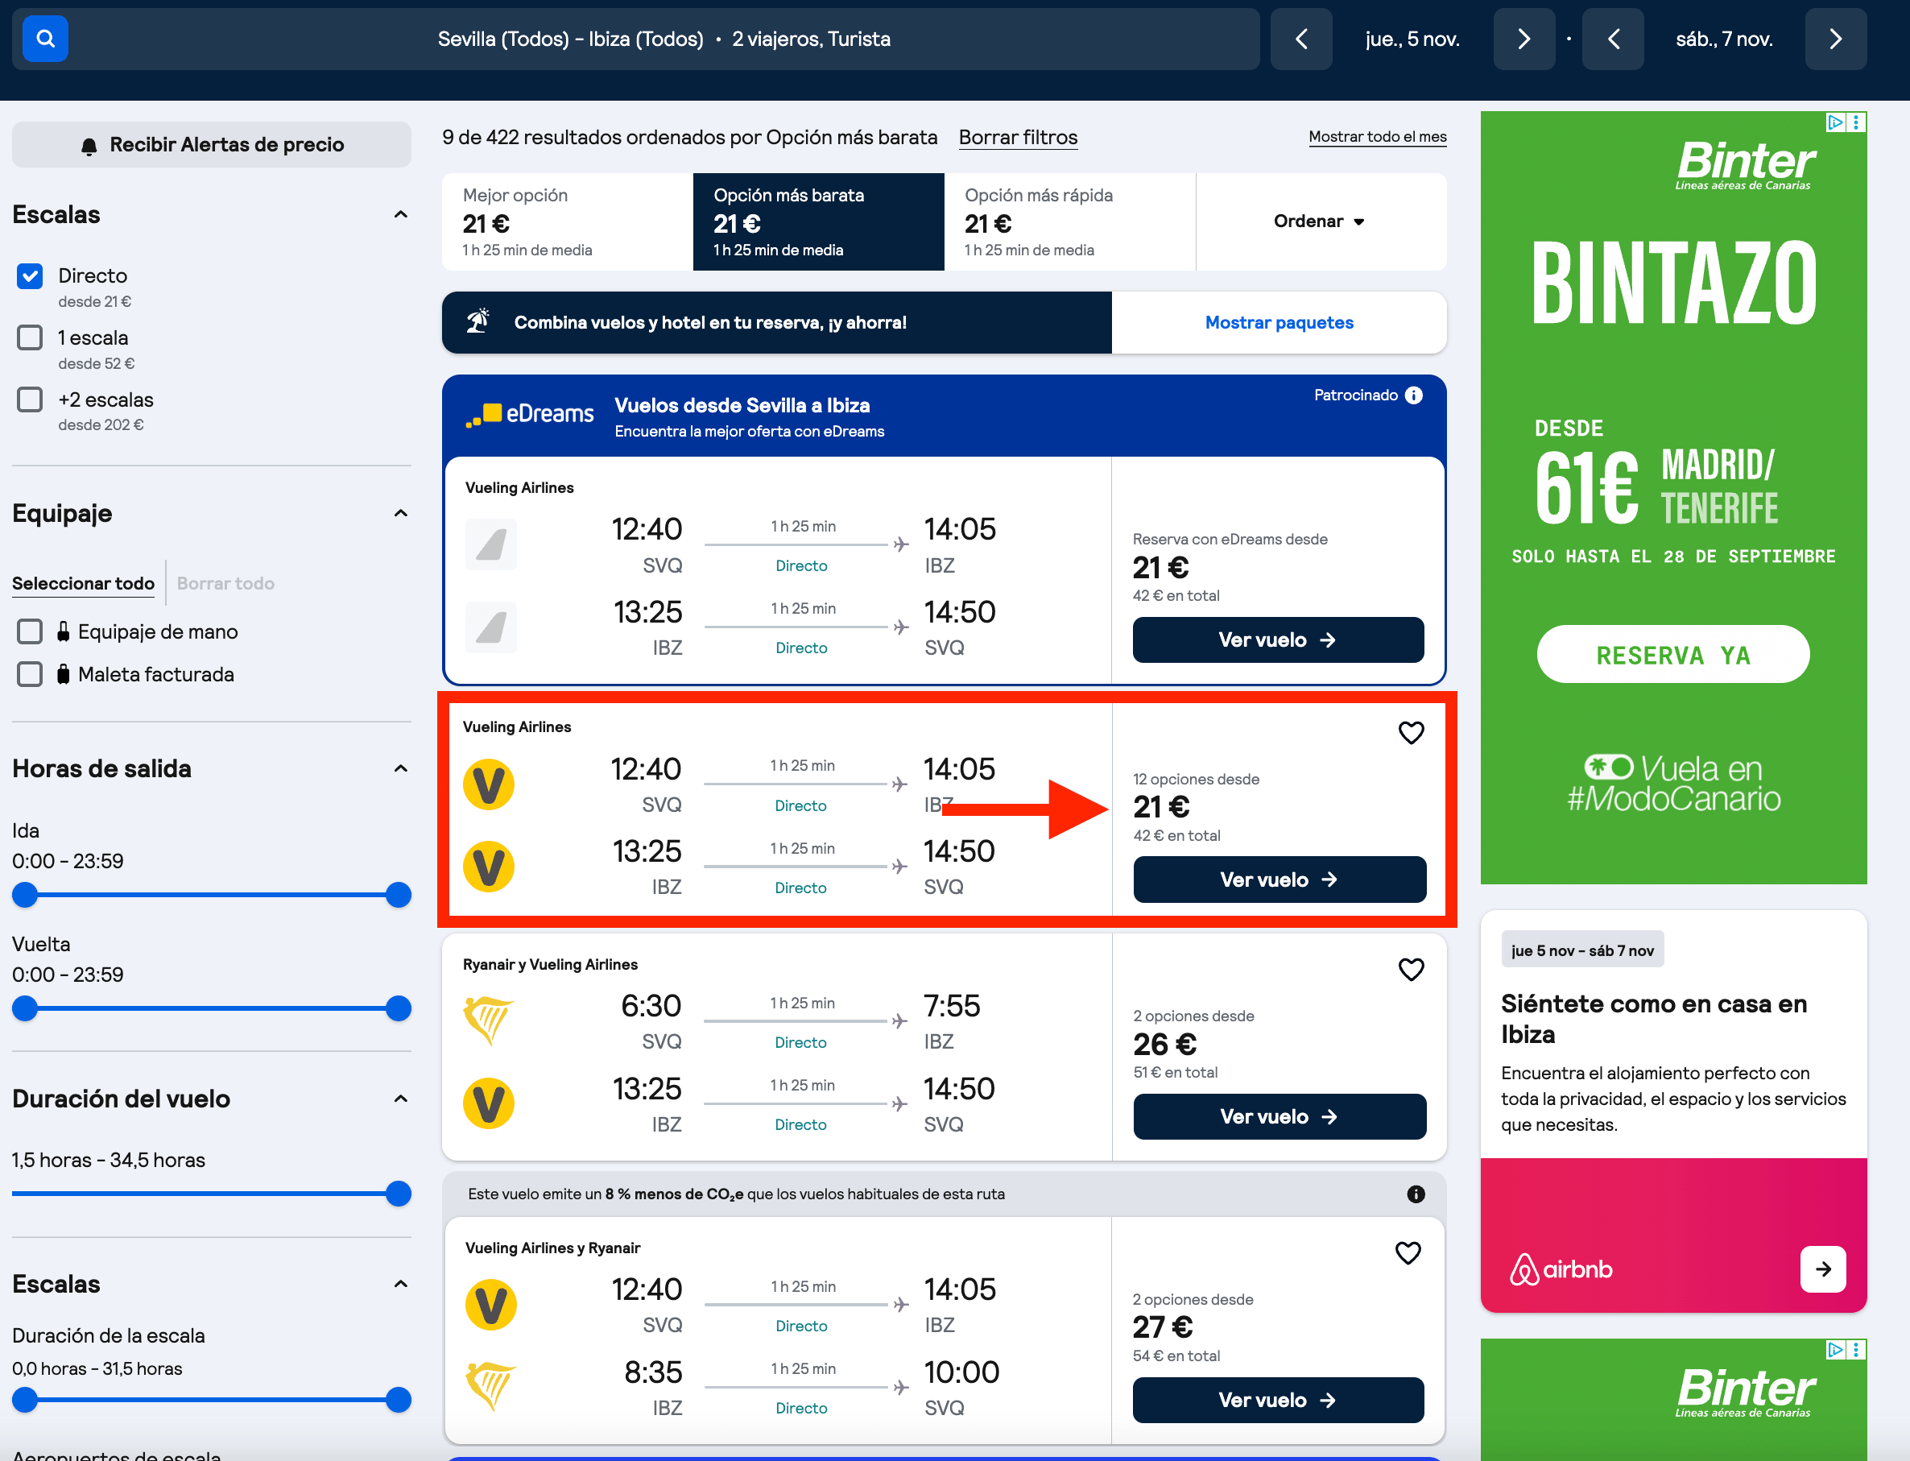Viewport: 1910px width, 1461px height.
Task: Click Ver vuelo for the 26 € flight
Action: (1280, 1116)
